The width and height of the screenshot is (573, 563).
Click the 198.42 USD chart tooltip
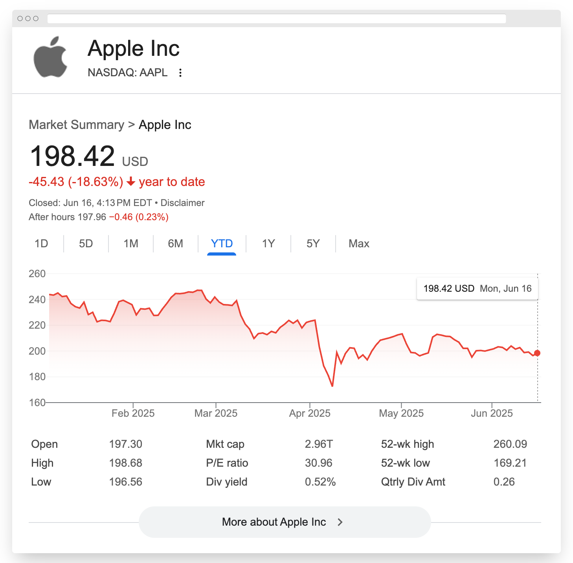[477, 289]
